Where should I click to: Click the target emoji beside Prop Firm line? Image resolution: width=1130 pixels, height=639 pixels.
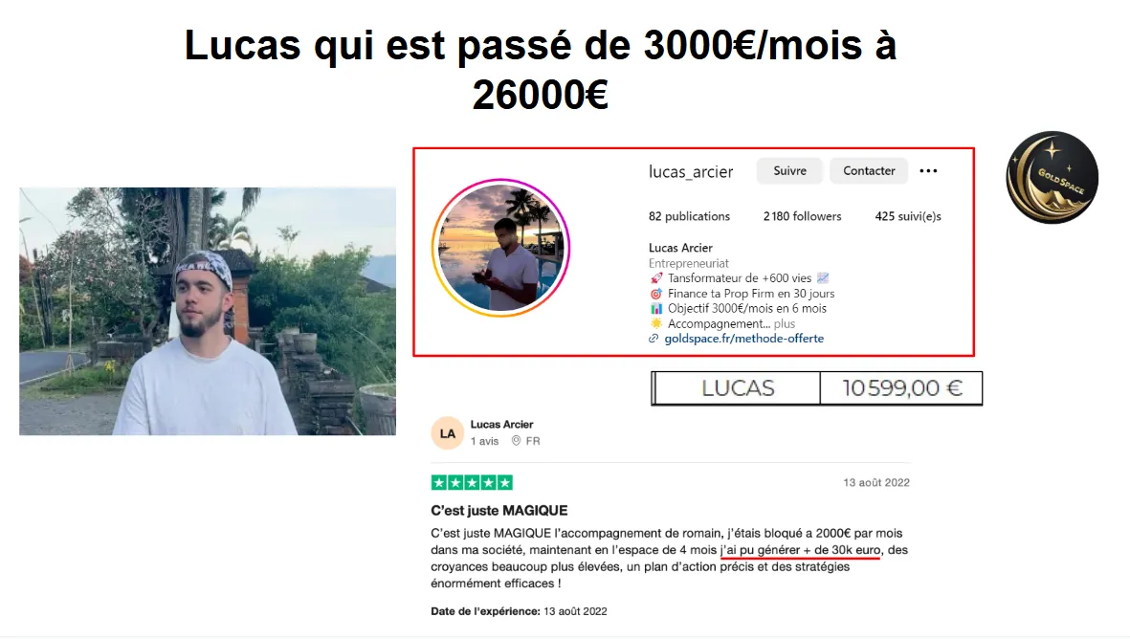655,294
